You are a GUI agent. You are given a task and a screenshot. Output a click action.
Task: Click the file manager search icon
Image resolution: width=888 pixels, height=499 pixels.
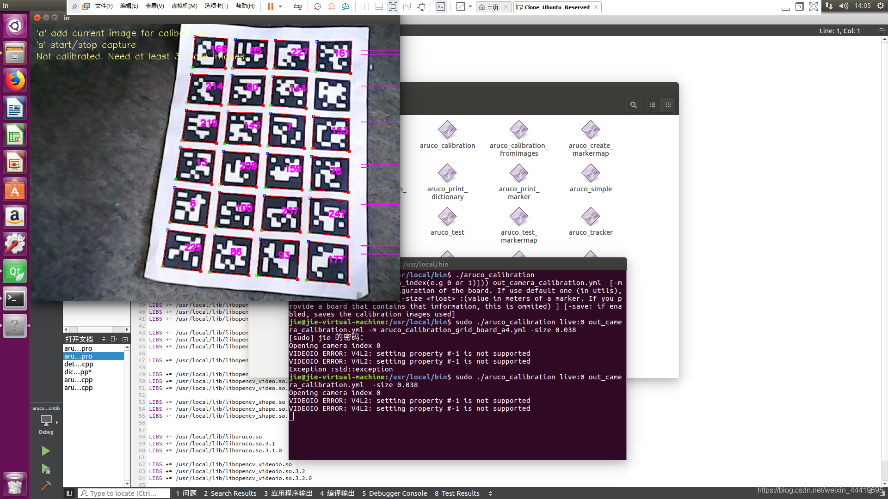(x=633, y=105)
